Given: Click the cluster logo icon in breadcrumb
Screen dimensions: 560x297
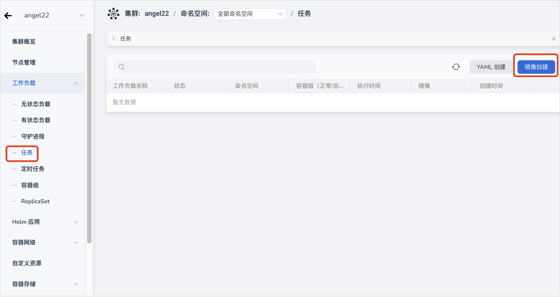Looking at the screenshot, I should (114, 14).
